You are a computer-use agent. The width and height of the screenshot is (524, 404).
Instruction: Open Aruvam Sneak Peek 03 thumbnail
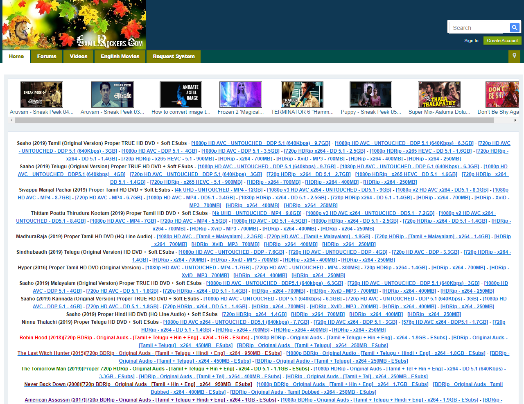[113, 95]
